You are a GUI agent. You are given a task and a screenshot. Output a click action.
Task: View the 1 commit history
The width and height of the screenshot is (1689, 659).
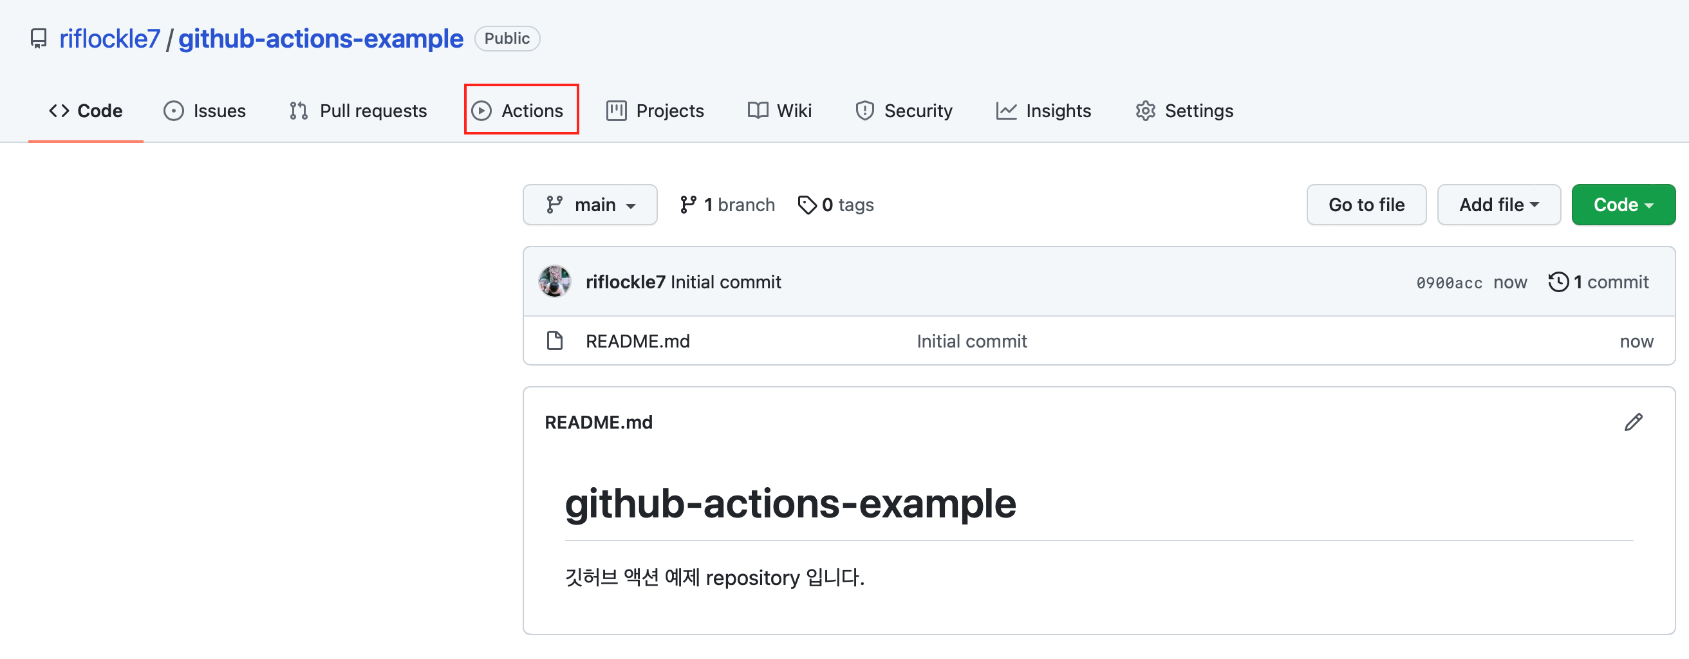click(x=1598, y=282)
